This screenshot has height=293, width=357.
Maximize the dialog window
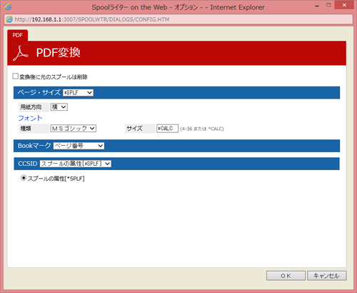[328, 5]
